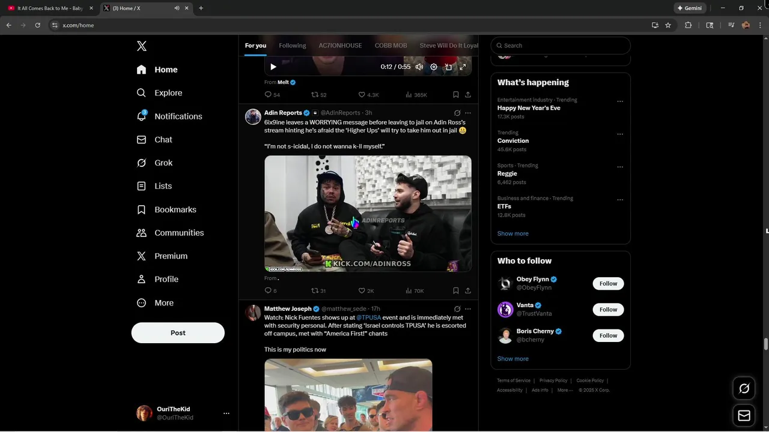
Task: Open options for the ETFs trend
Action: (x=620, y=200)
